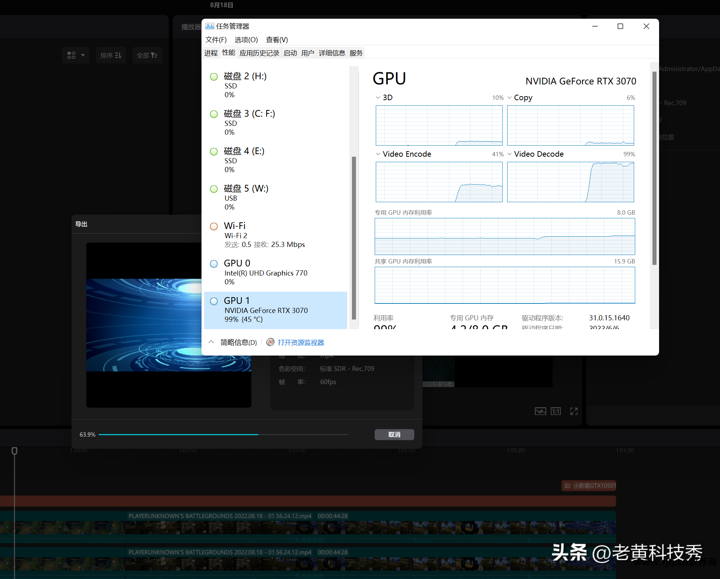Select GPU 0 Intel UHD Graphics 770 entry
Viewport: 720px width, 579px height.
(276, 273)
